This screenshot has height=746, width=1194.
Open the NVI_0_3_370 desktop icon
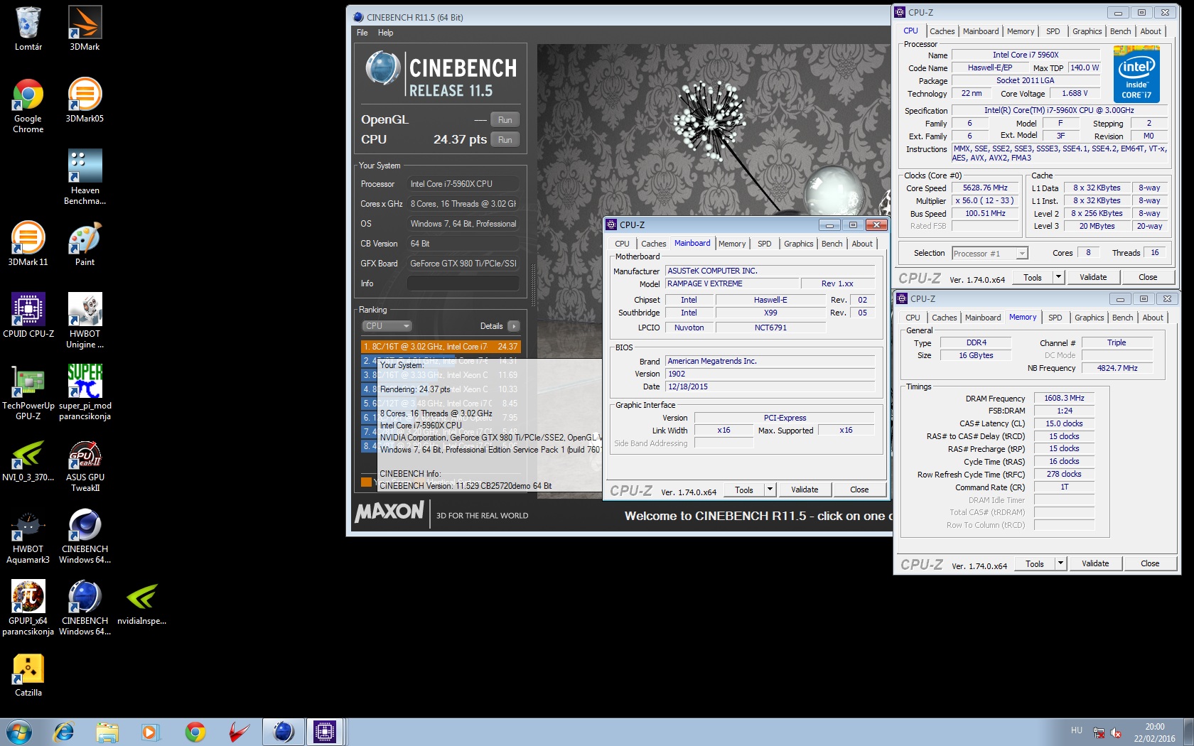28,459
